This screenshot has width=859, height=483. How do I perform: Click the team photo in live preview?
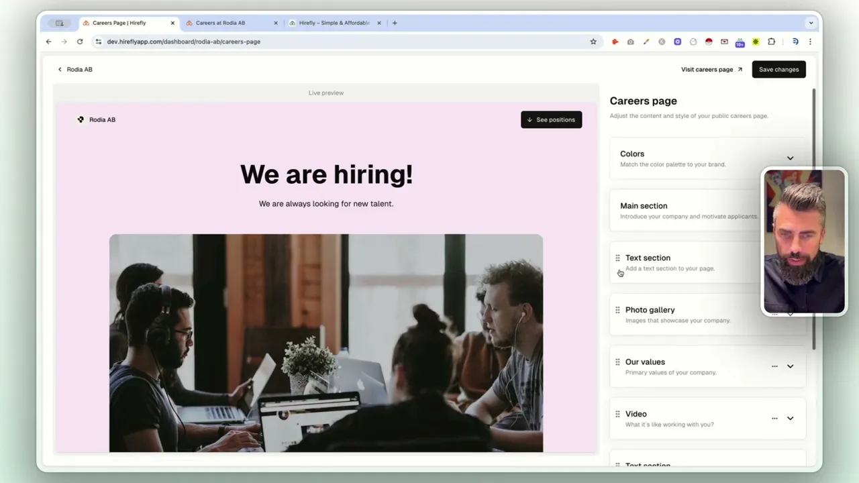coord(326,343)
